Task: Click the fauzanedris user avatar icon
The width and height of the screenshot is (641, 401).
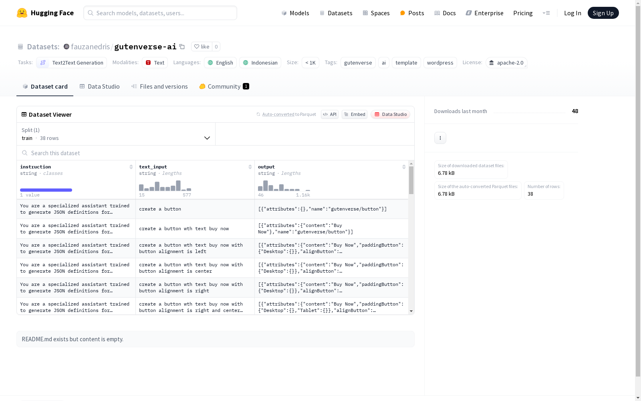Action: tap(67, 47)
